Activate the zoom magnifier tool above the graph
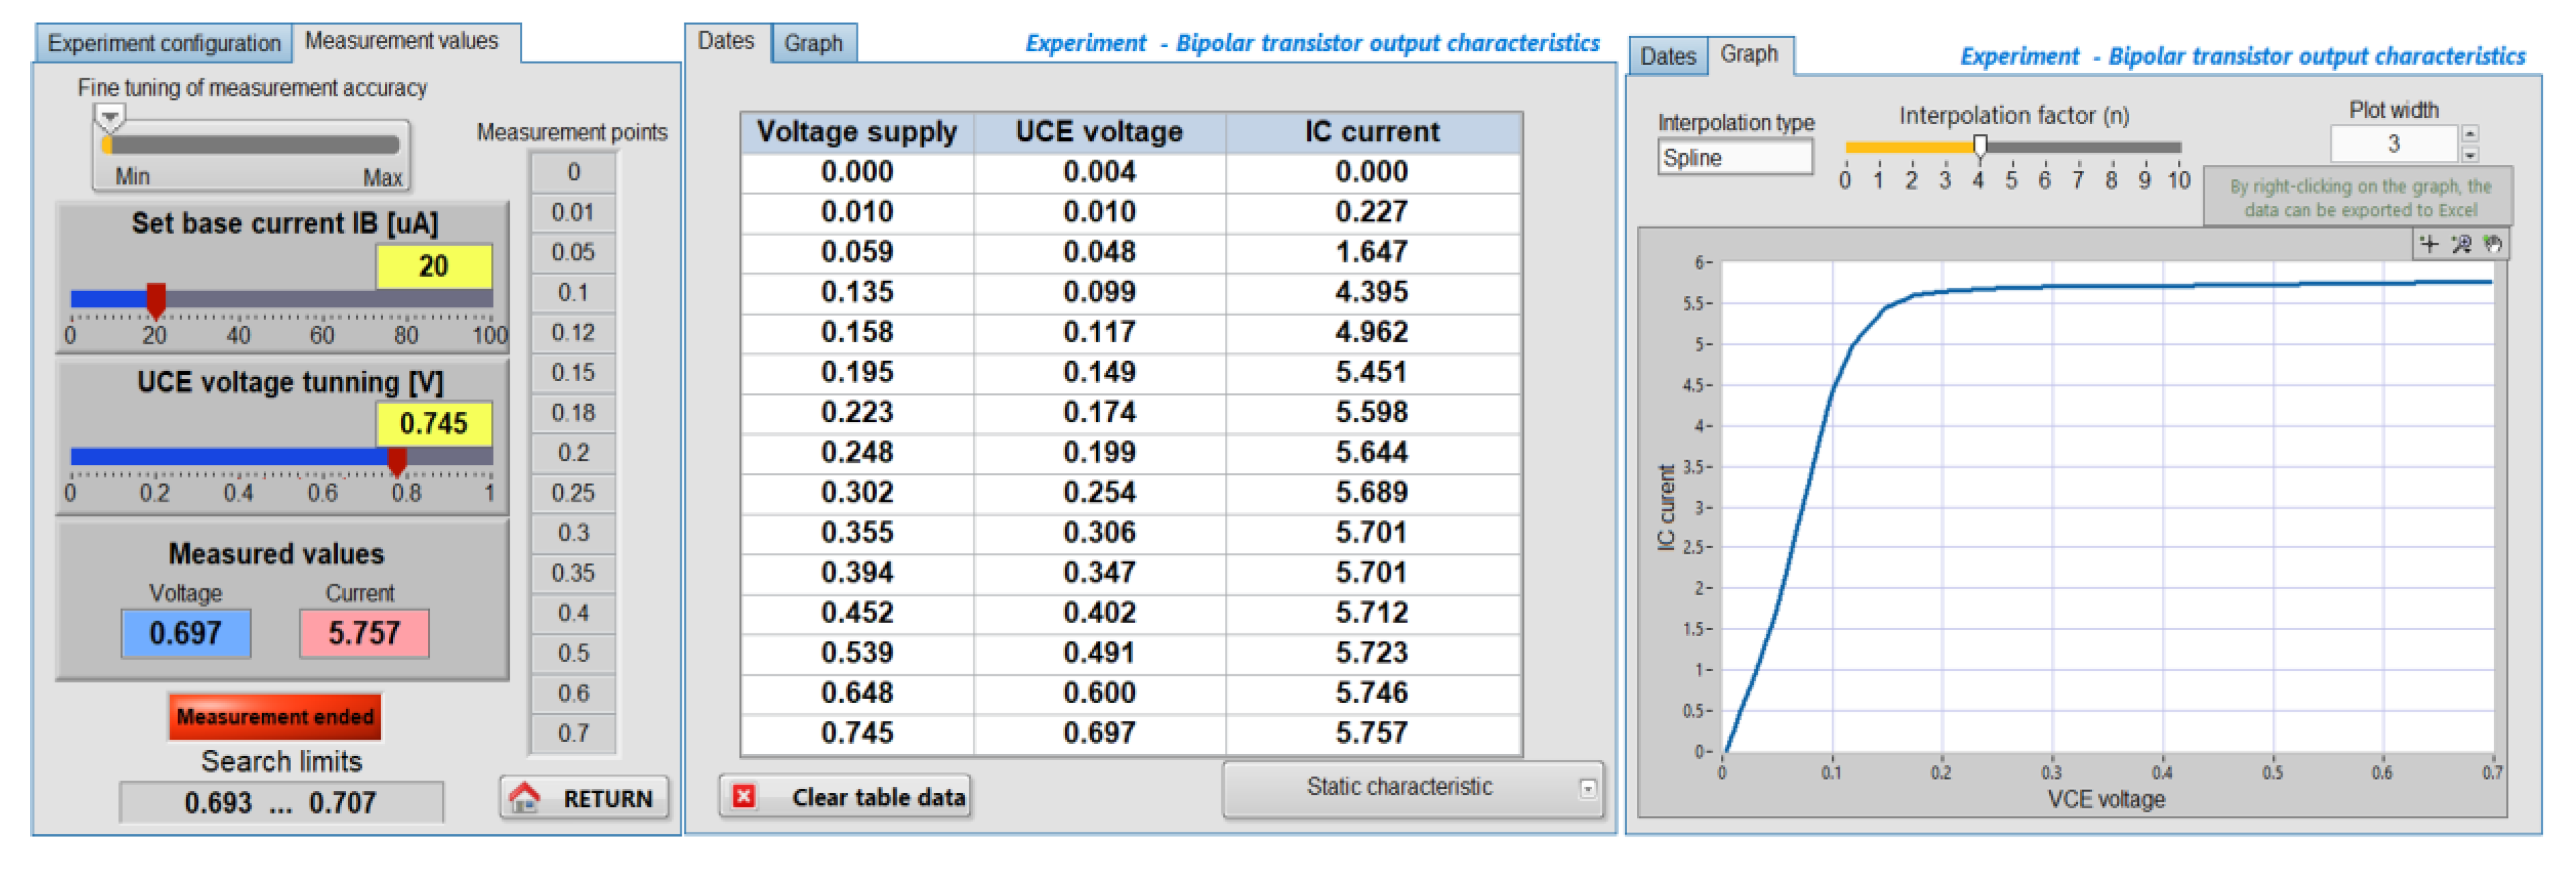The image size is (2576, 872). (2462, 245)
